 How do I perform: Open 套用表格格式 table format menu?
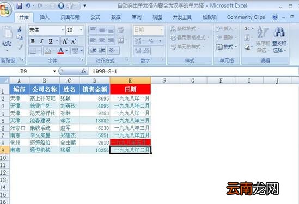coord(190,38)
